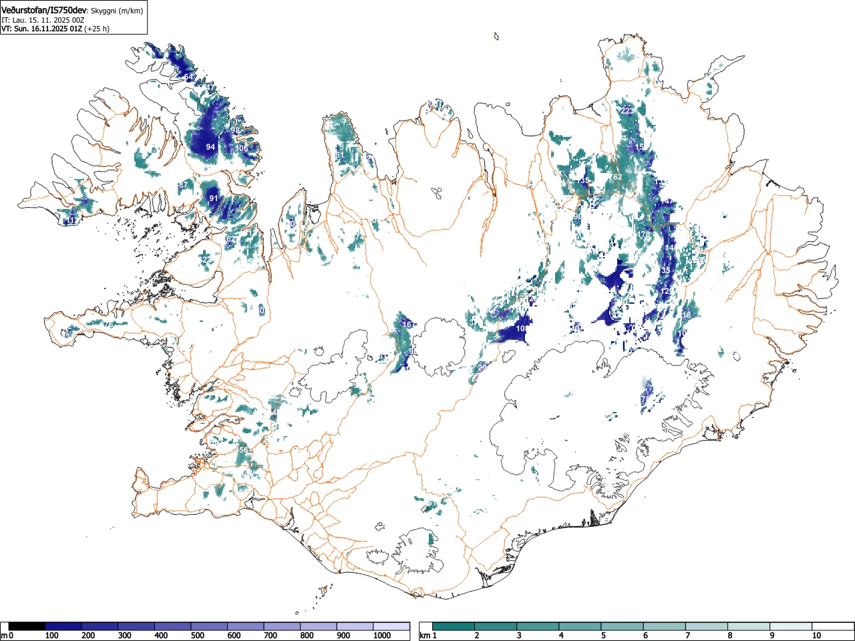Click the "87" visibility value on the map

[183, 185]
